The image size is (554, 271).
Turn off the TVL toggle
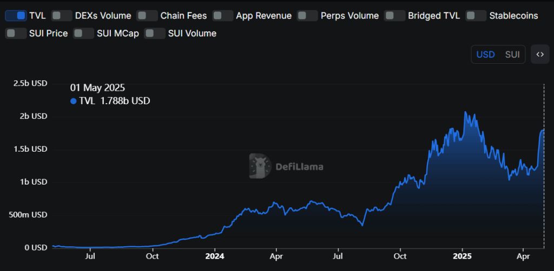point(16,16)
